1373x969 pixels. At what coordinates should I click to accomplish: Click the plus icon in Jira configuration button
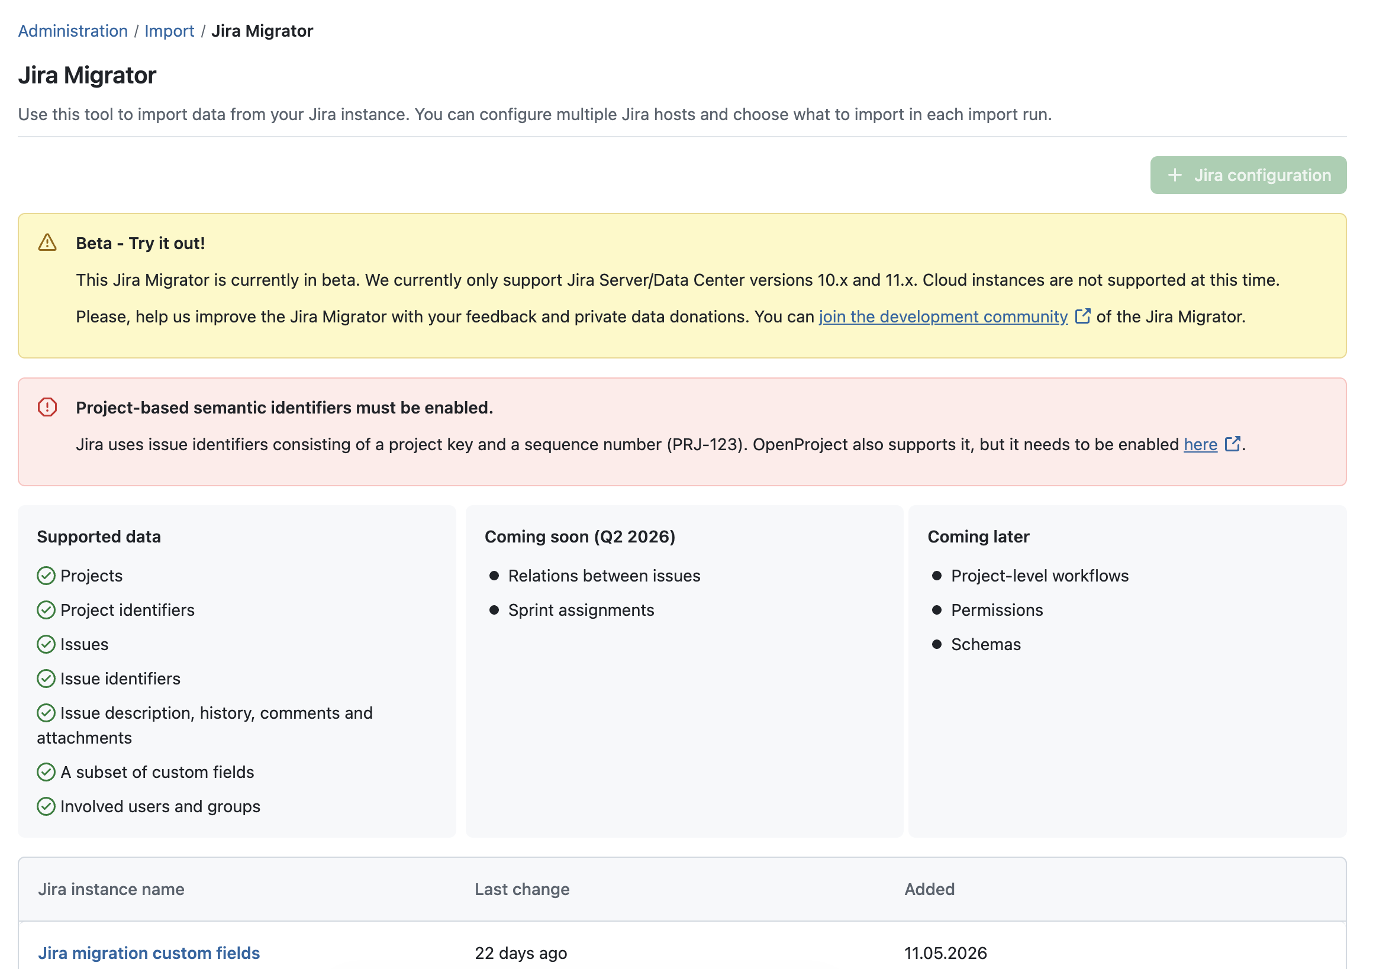click(1175, 175)
